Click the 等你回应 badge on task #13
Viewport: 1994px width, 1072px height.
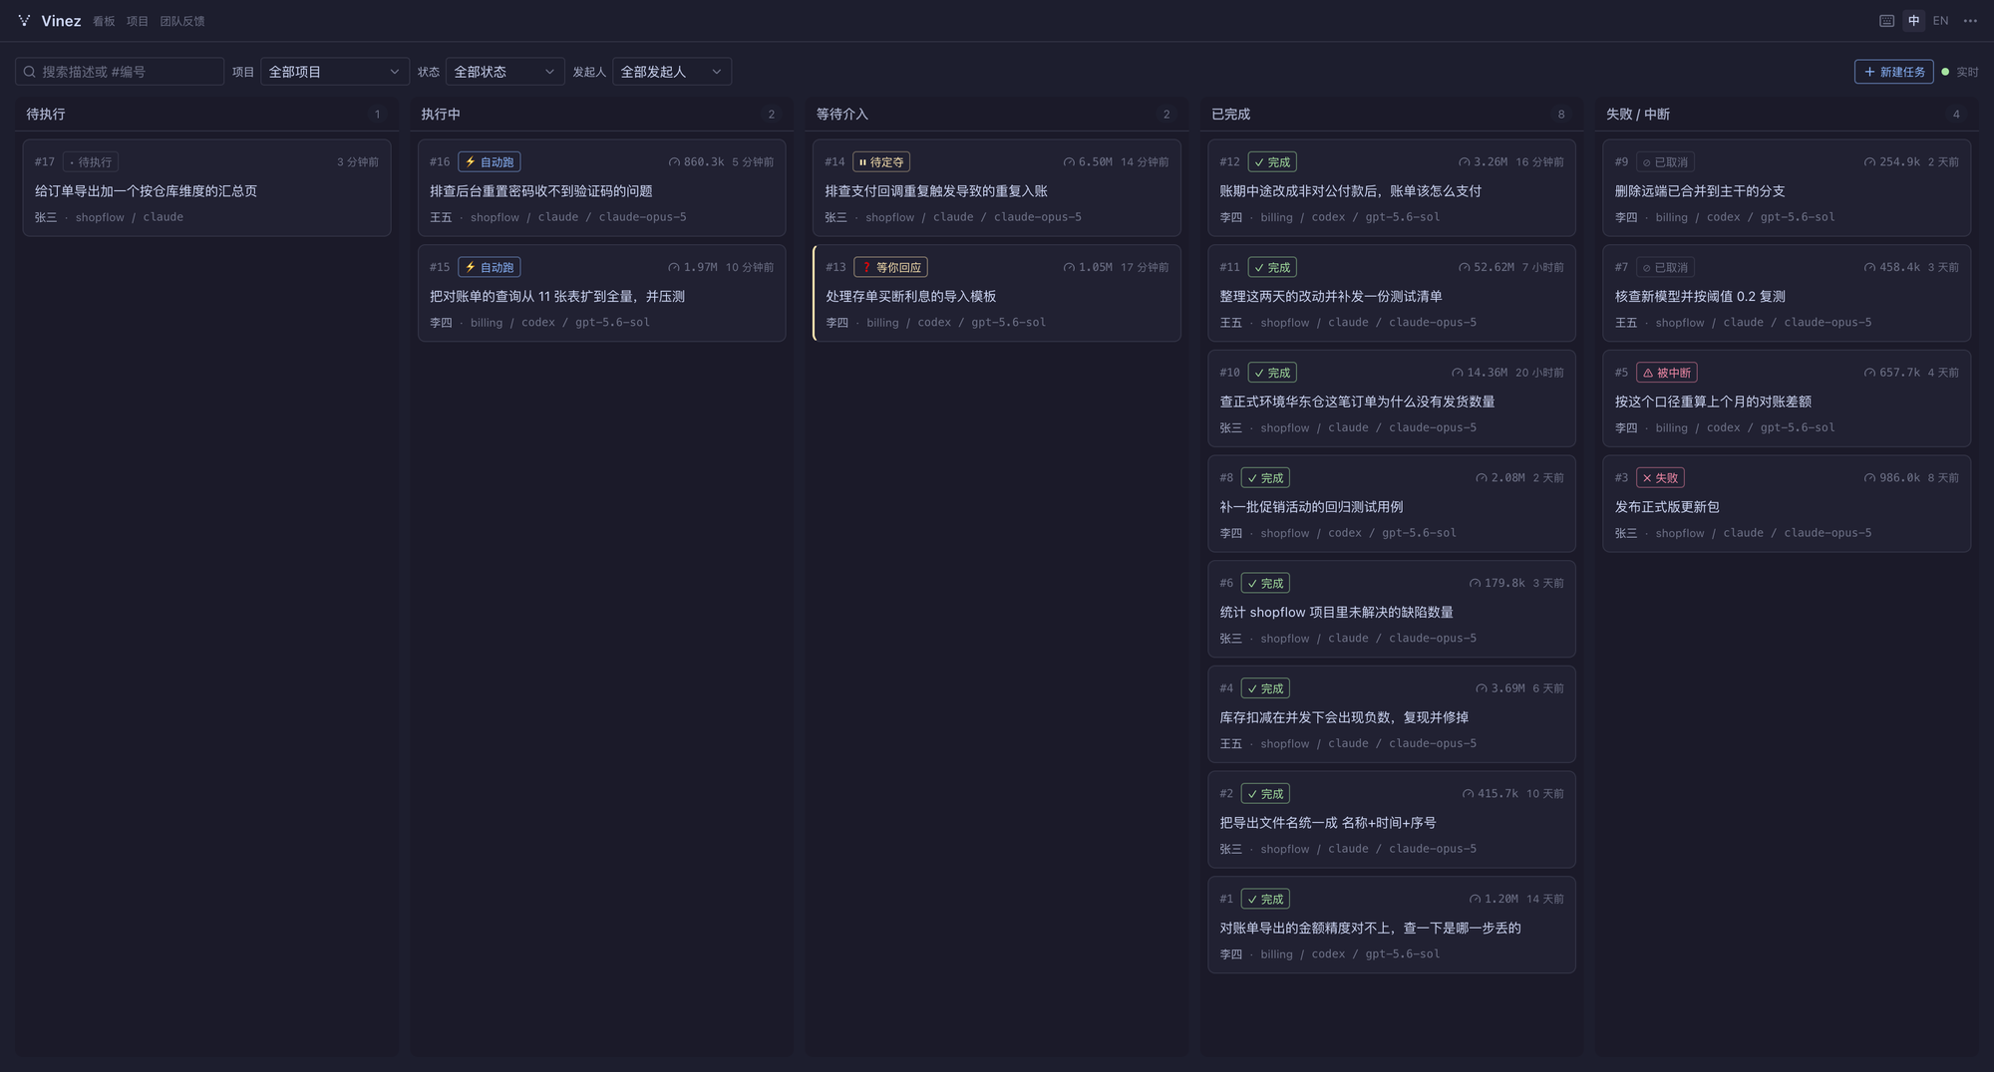pos(891,267)
